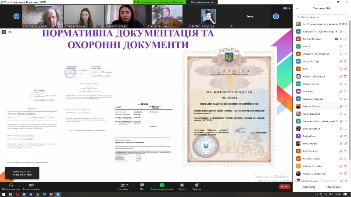351x197 pixels.
Task: Focus the Find participant search field
Action: pos(322,17)
